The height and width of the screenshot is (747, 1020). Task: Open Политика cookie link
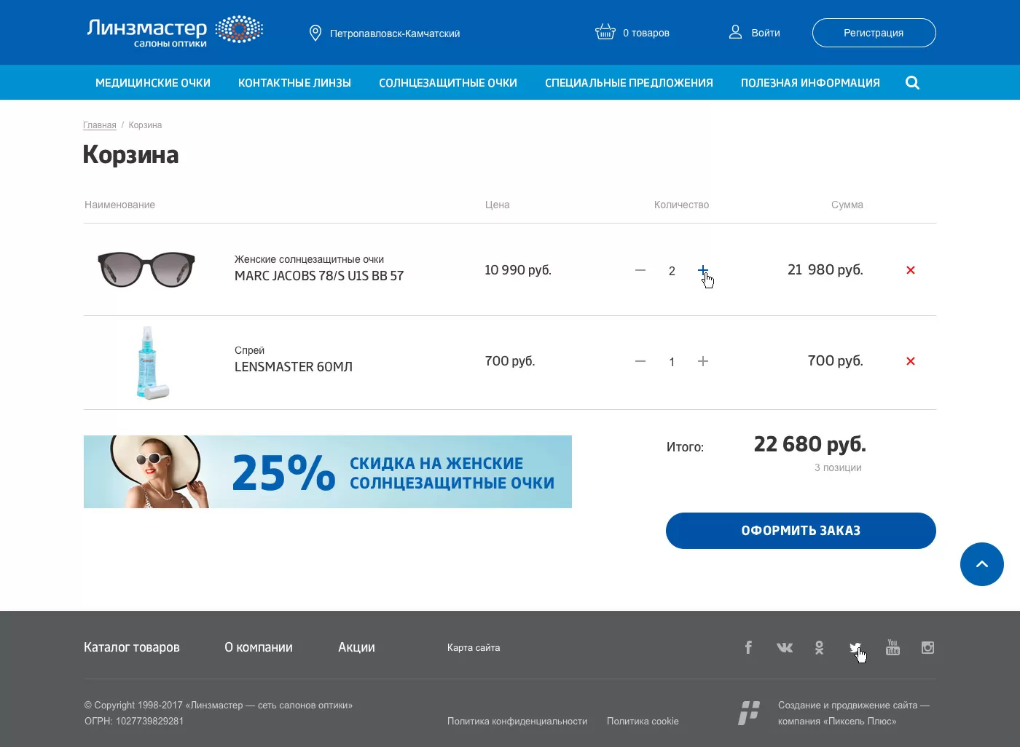point(643,722)
